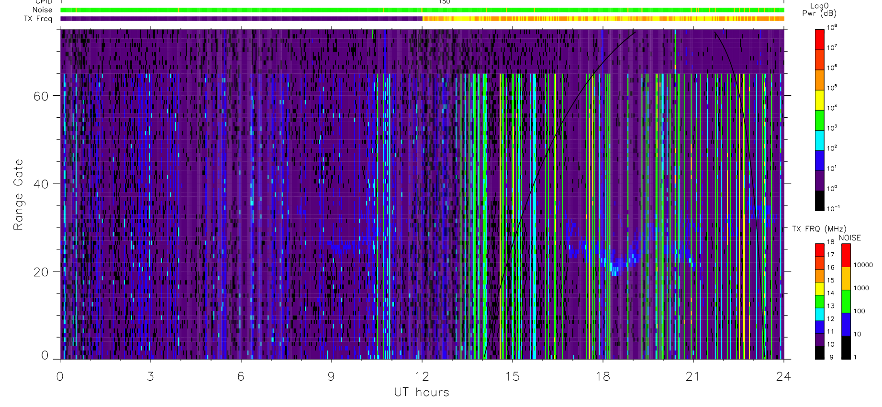The width and height of the screenshot is (882, 407).
Task: Click the 1 label on NOISE scale
Action: [855, 357]
